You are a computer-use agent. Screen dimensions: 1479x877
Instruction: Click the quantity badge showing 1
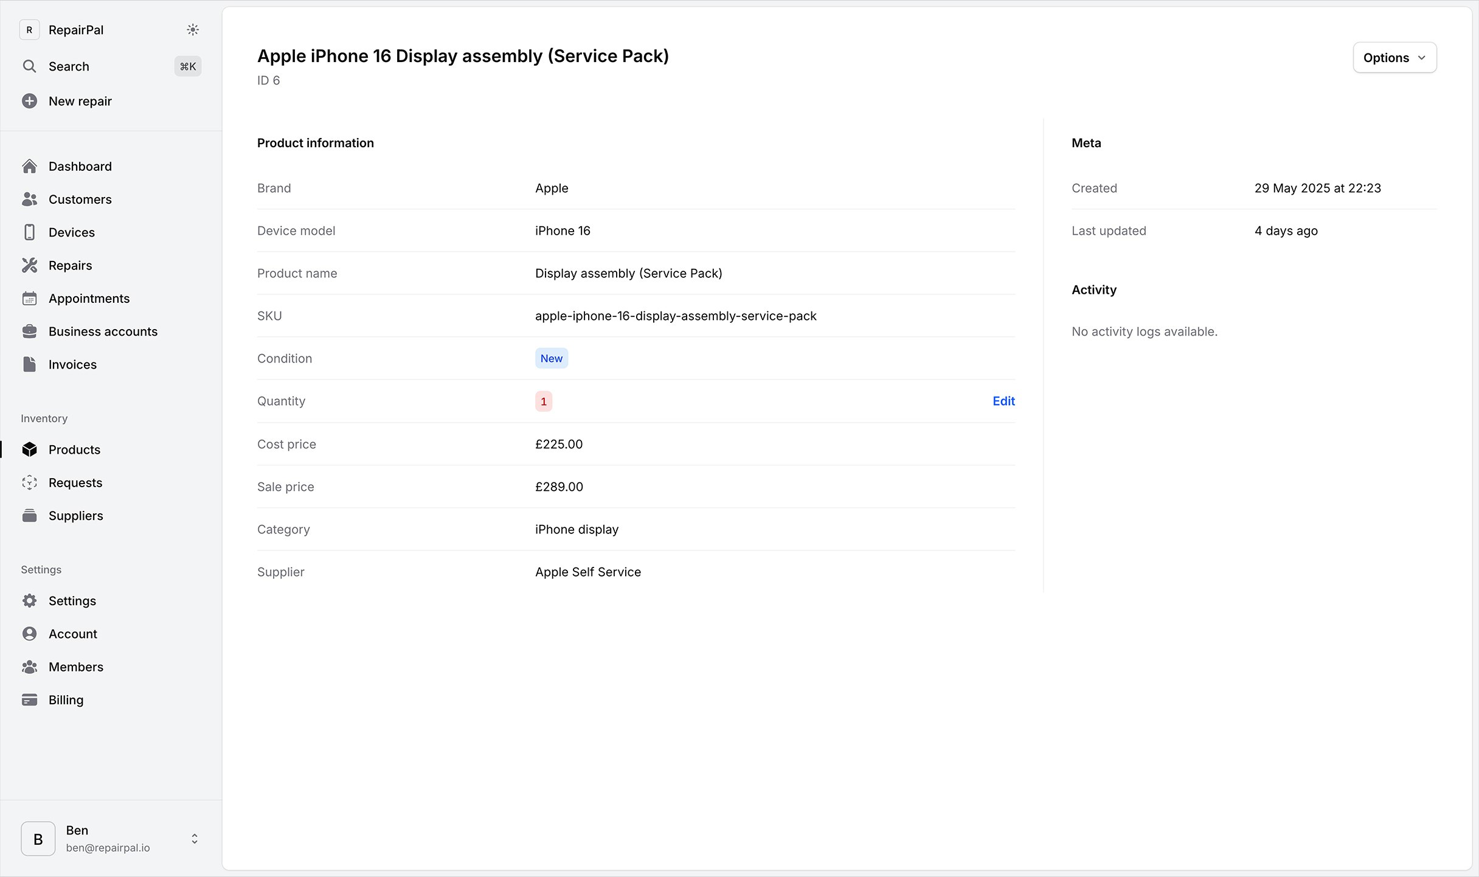544,401
